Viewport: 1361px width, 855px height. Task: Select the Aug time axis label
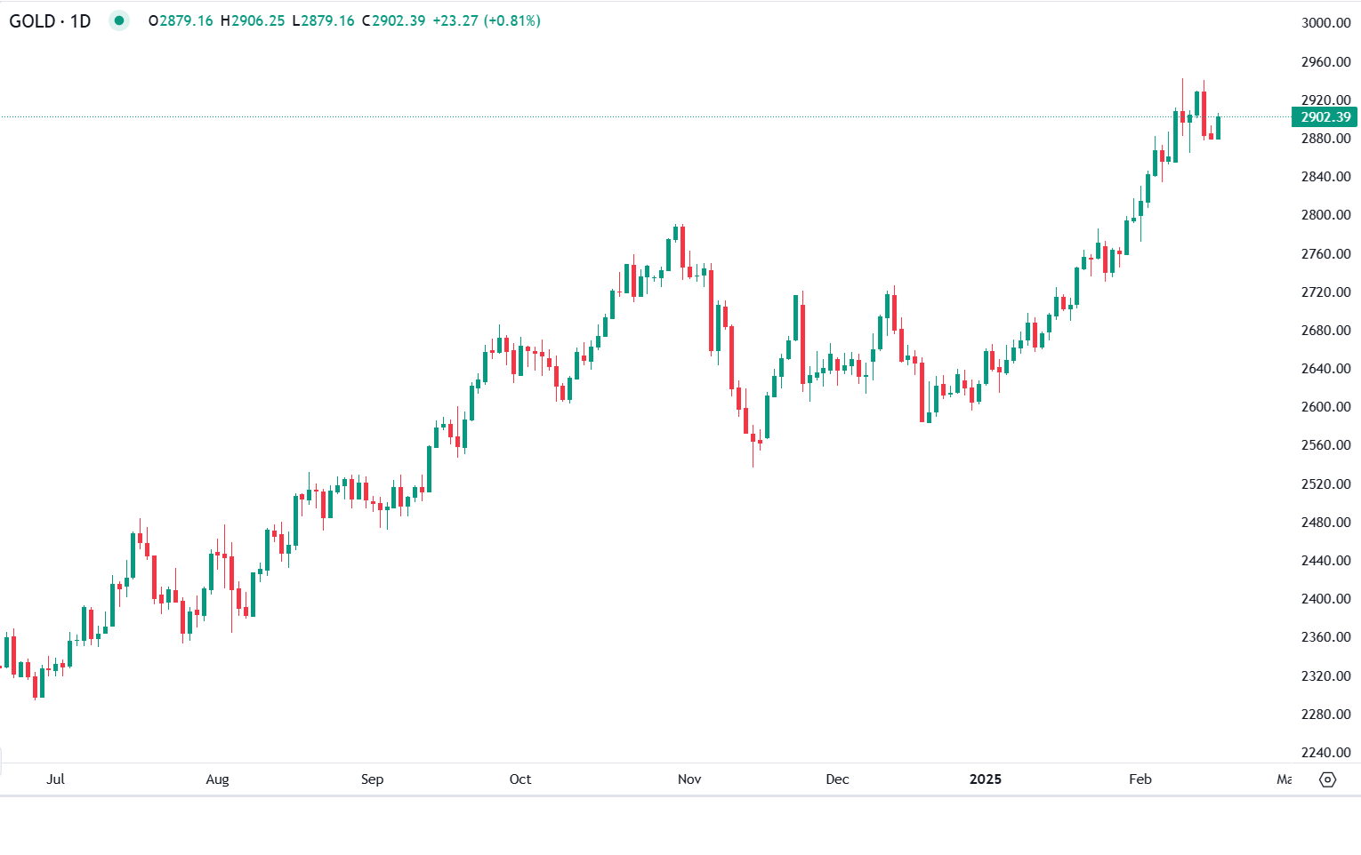[217, 779]
